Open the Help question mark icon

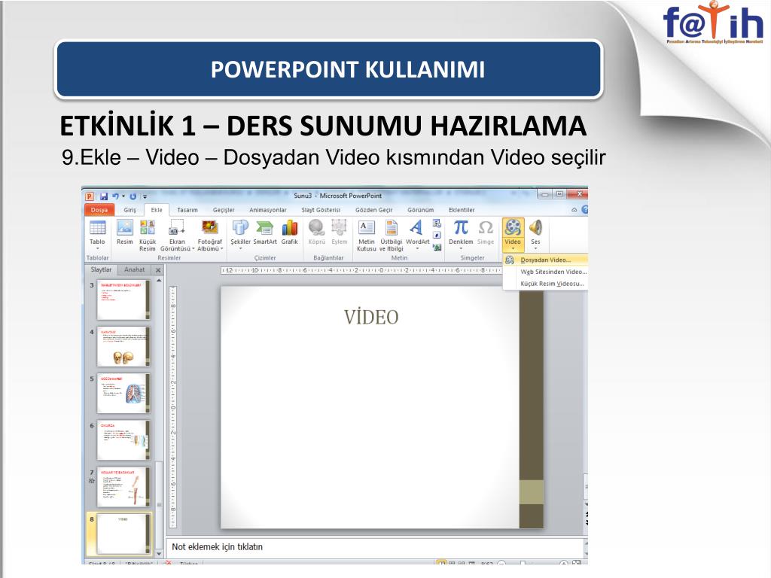(584, 209)
